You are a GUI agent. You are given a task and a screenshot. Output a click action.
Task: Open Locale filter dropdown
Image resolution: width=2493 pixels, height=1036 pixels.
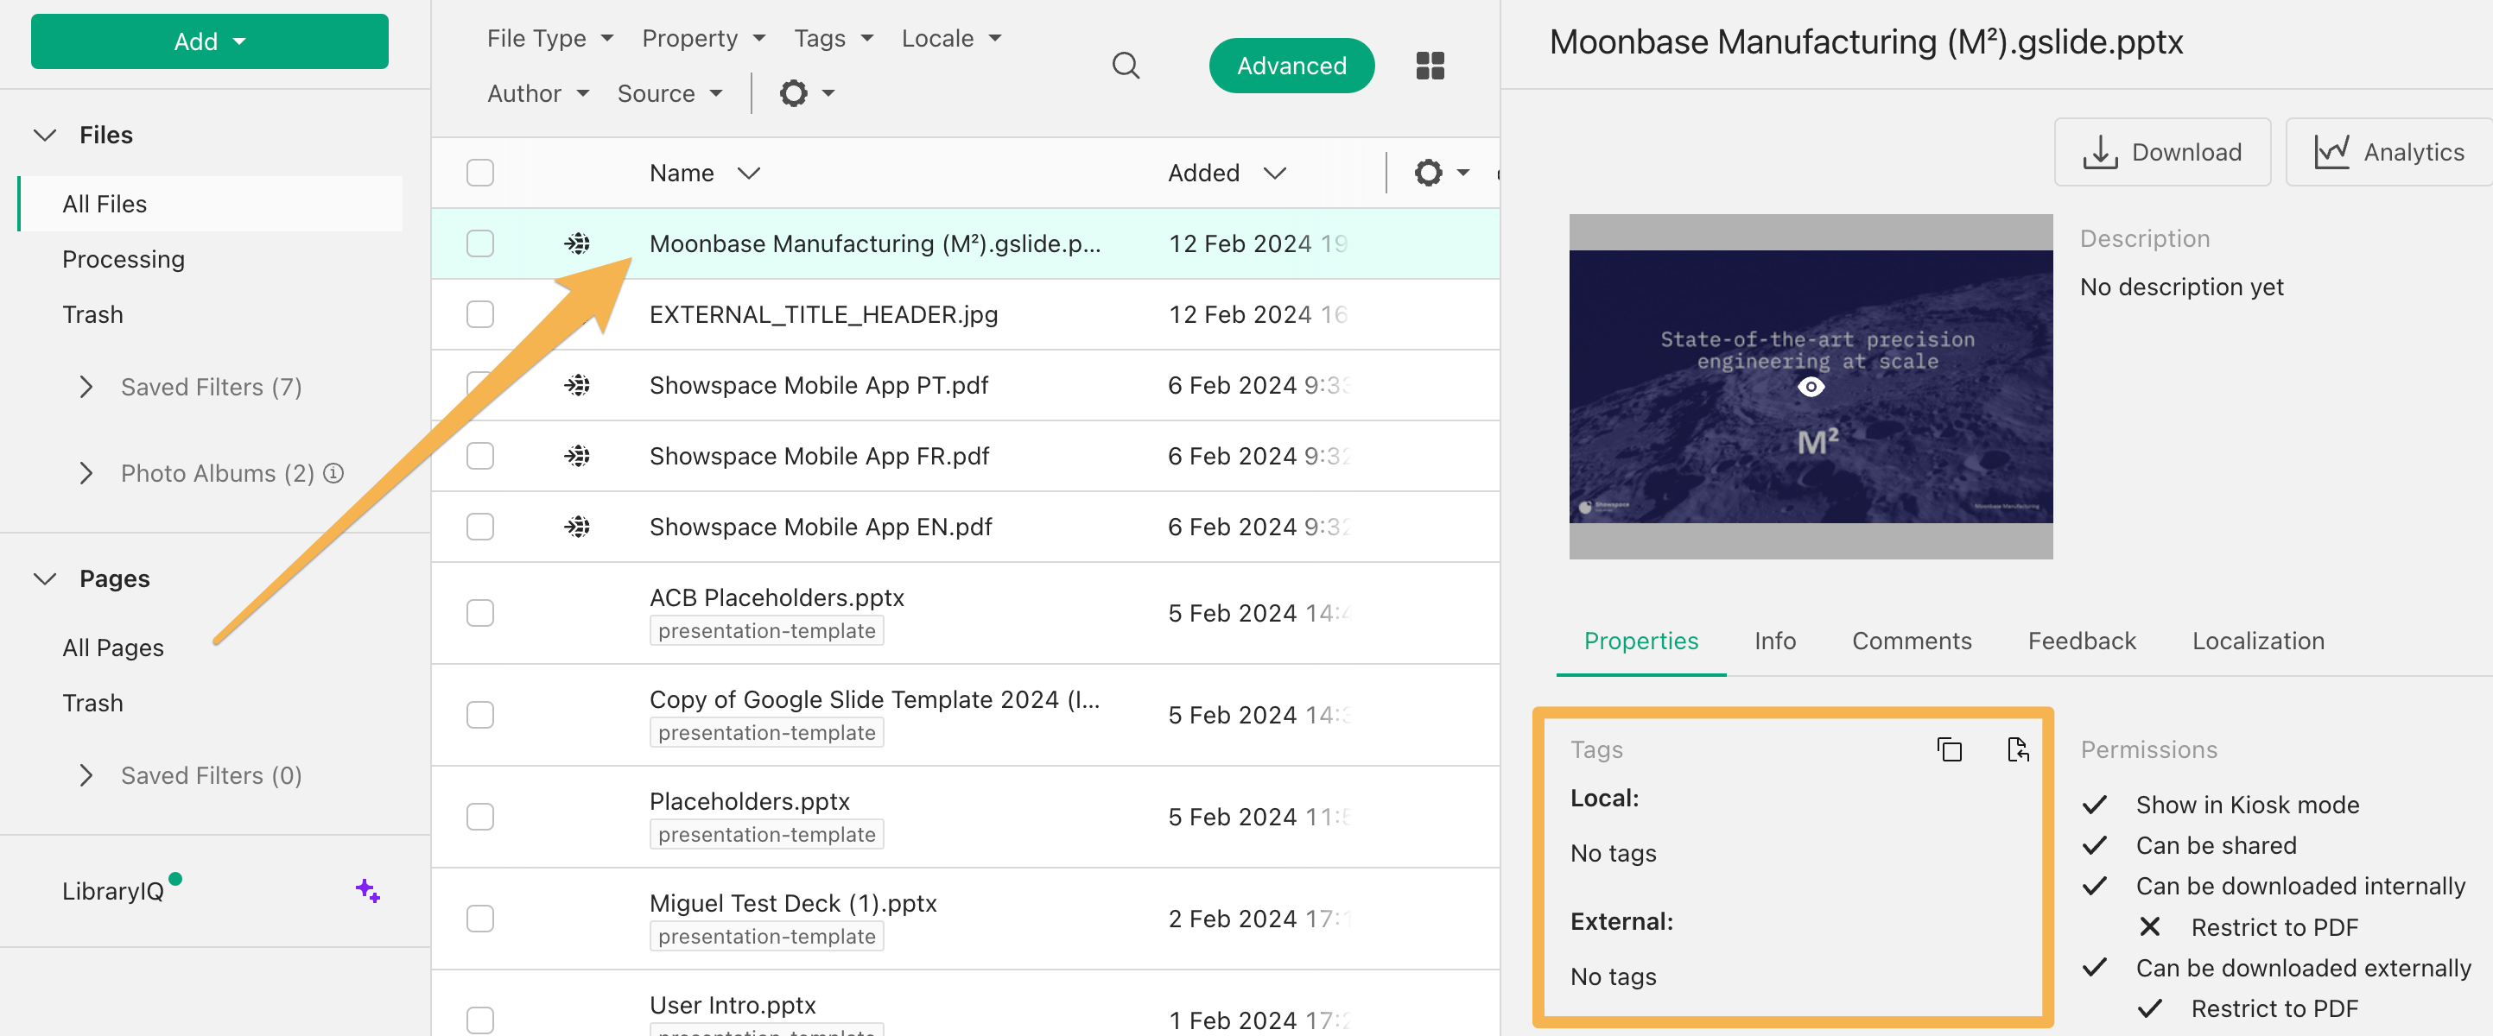tap(951, 38)
